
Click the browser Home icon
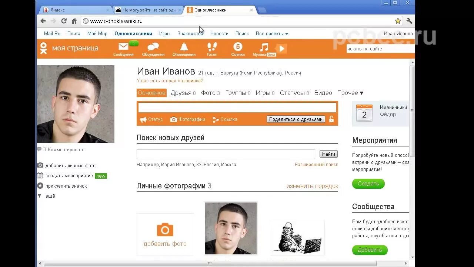tap(74, 21)
